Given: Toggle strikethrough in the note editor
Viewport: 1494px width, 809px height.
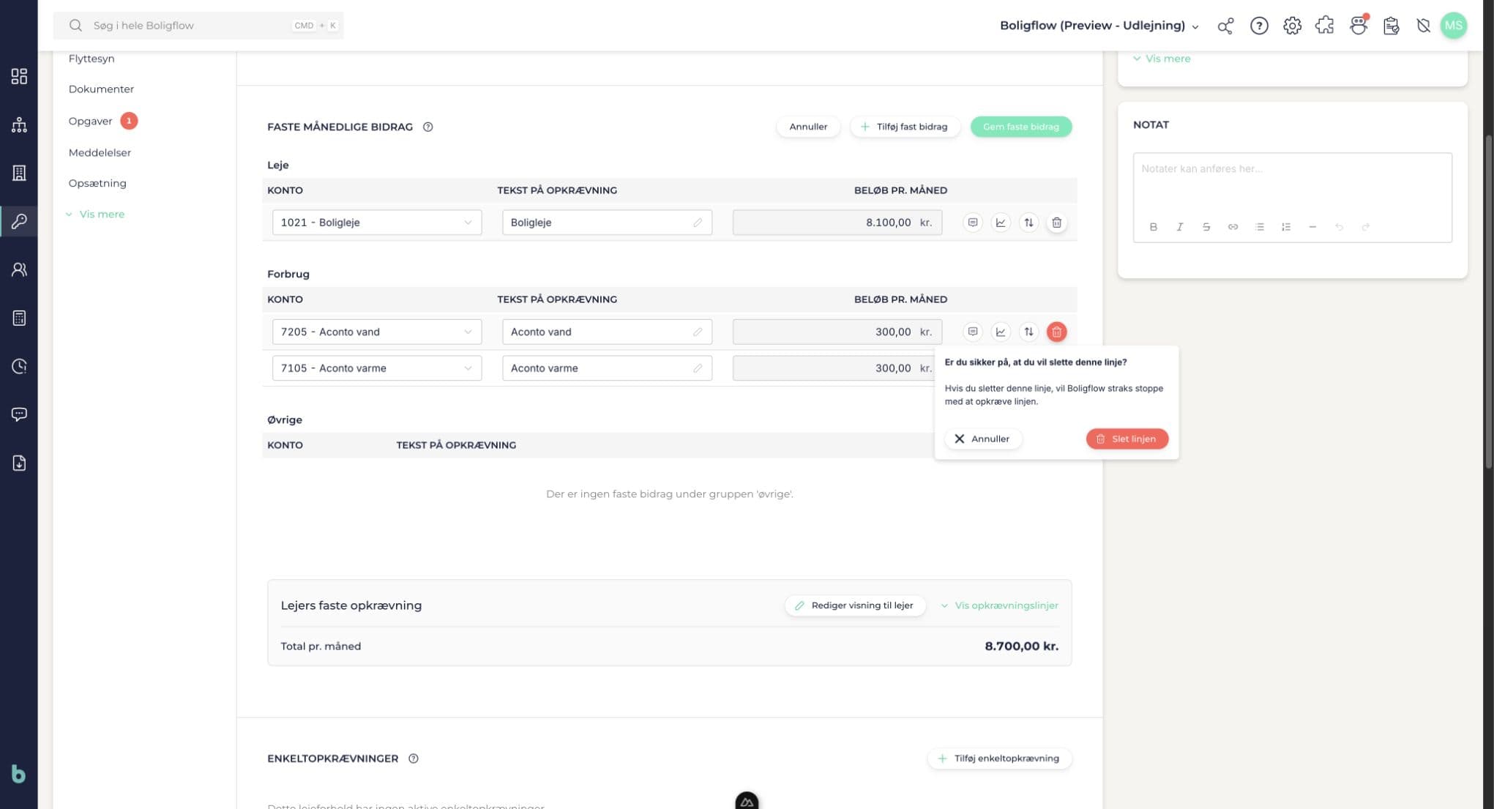Looking at the screenshot, I should (x=1206, y=227).
